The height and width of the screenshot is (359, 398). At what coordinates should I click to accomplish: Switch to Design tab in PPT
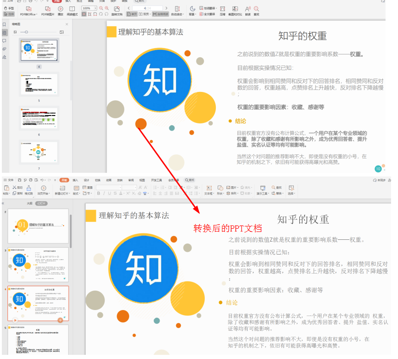point(87,180)
